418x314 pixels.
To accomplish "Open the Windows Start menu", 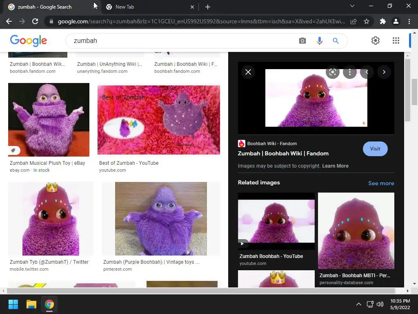I will [13, 304].
